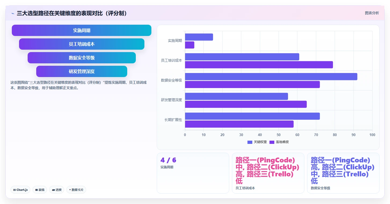Click the 关键权重 bar for 实施周期

199,37
